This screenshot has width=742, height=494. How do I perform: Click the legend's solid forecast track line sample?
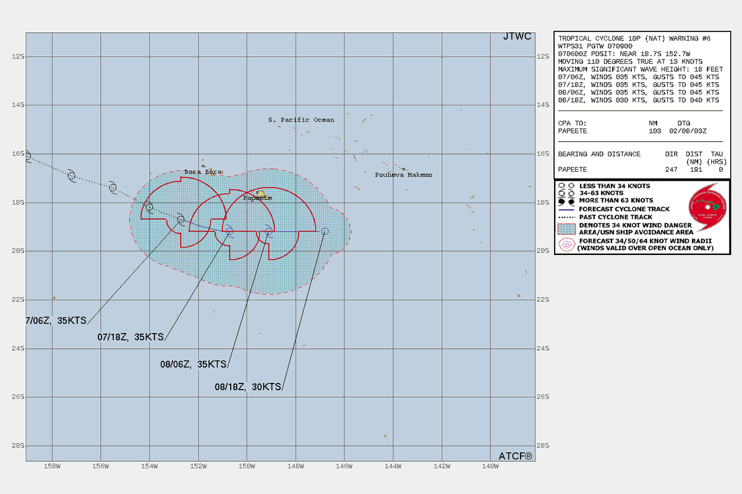point(566,209)
